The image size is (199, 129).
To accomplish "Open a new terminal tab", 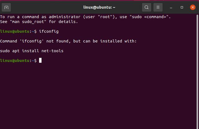I will tap(7, 7).
